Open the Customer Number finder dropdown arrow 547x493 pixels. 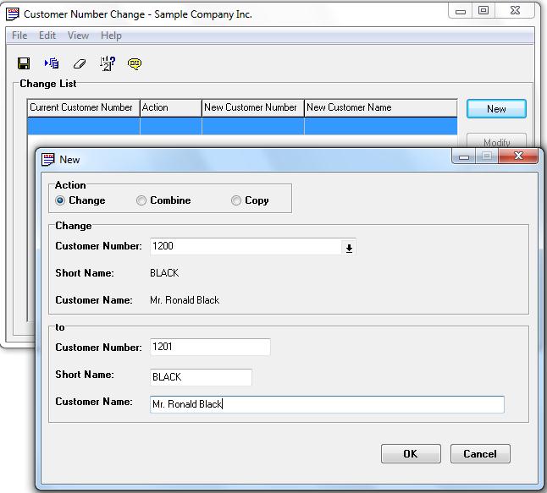pos(349,248)
